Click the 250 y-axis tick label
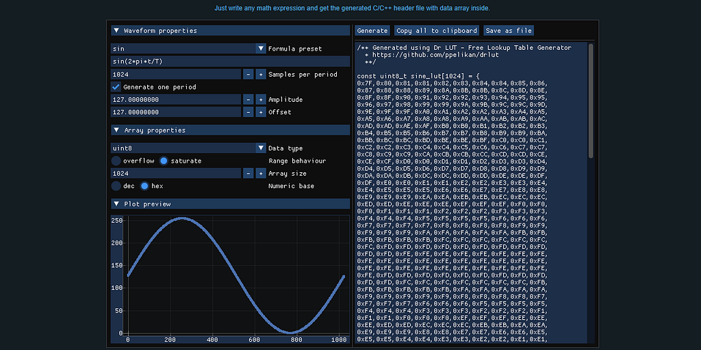 pos(117,220)
